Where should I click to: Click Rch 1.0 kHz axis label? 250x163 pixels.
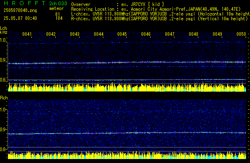pyautogui.click(x=3, y=110)
